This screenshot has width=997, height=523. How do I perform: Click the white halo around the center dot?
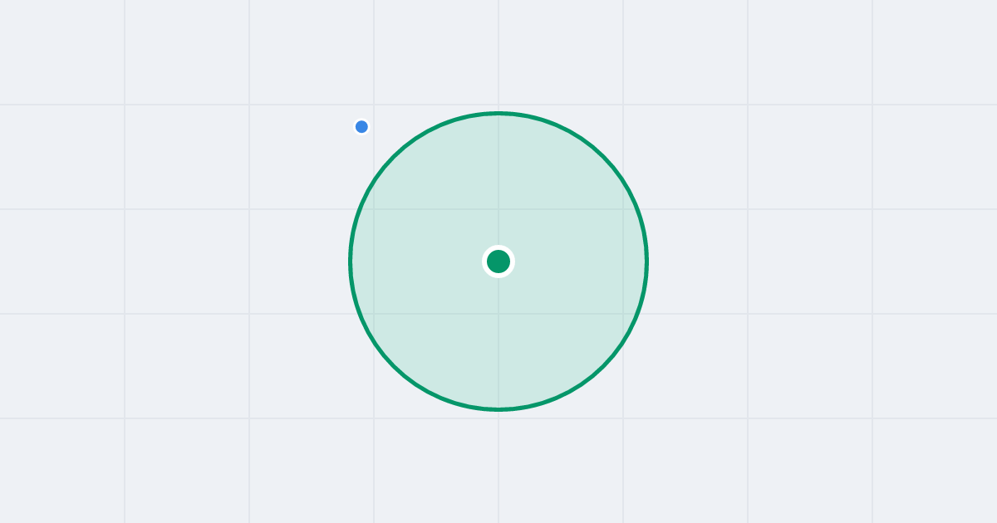tap(498, 247)
